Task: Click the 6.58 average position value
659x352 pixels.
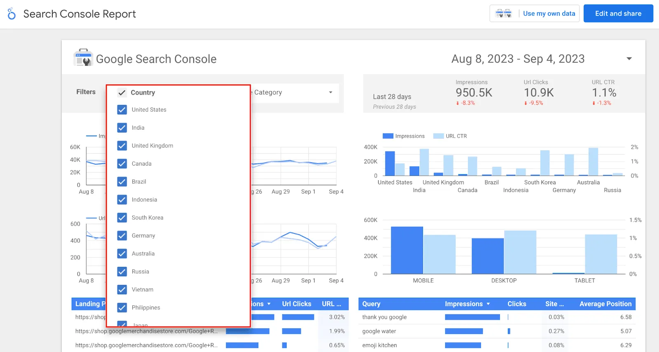Action: (x=626, y=317)
